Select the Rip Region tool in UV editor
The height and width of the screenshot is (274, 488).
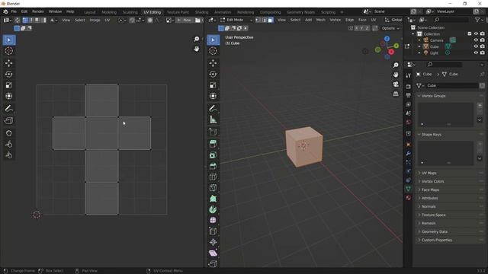point(8,120)
